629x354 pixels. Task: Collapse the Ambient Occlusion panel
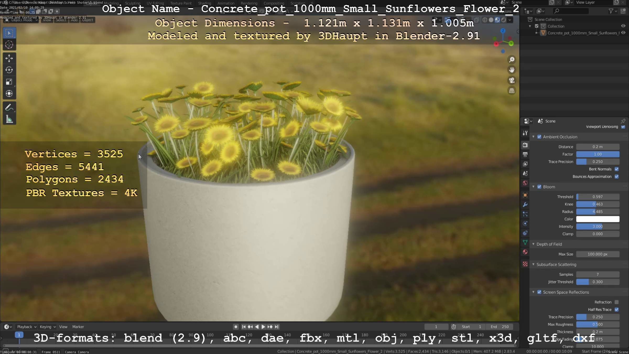pyautogui.click(x=533, y=137)
